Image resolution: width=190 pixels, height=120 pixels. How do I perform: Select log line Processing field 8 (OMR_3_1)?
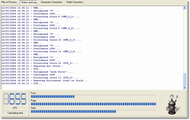coord(41,17)
